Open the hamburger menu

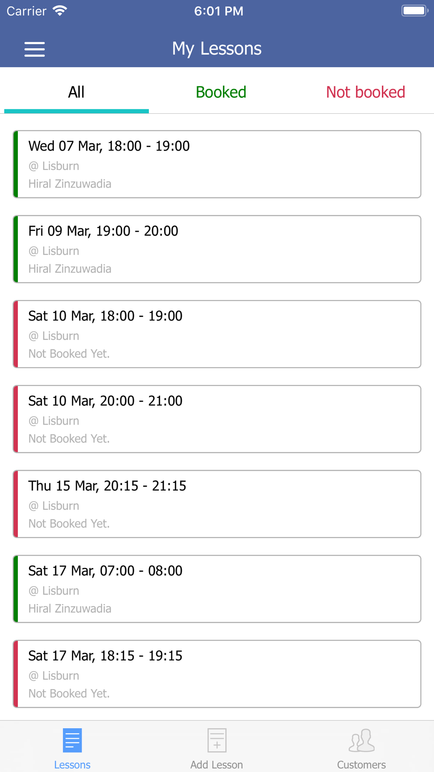pyautogui.click(x=34, y=49)
